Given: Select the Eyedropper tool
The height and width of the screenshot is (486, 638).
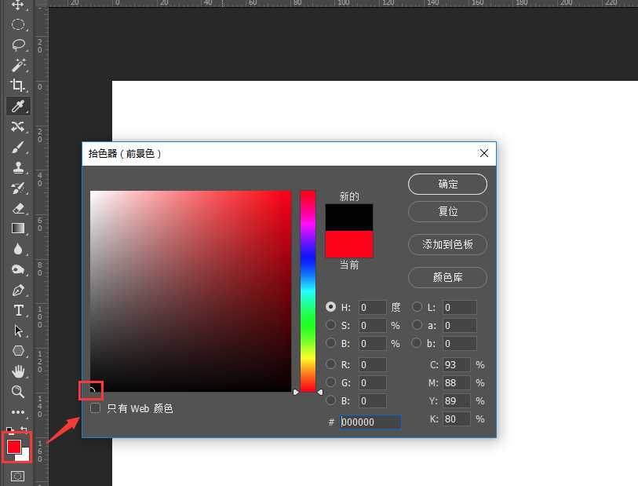Looking at the screenshot, I should tap(19, 106).
